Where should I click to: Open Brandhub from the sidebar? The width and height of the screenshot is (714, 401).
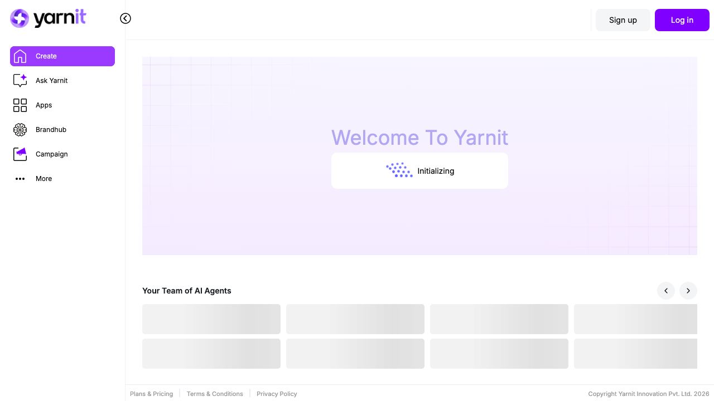coord(51,130)
